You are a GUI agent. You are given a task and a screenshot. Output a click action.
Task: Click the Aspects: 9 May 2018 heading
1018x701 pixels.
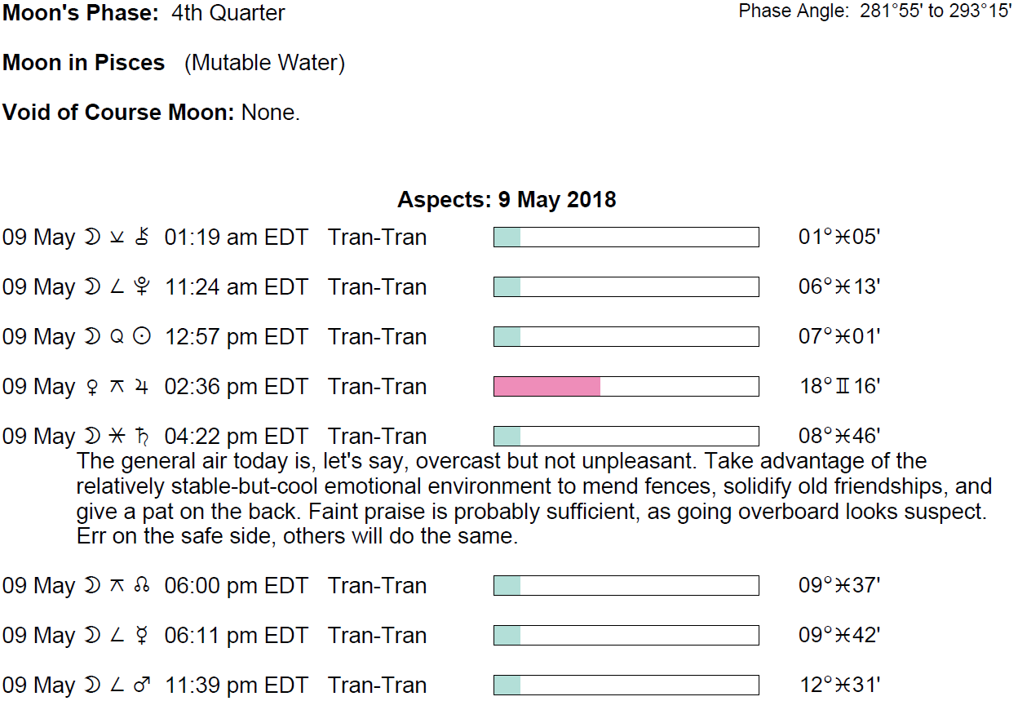(507, 200)
